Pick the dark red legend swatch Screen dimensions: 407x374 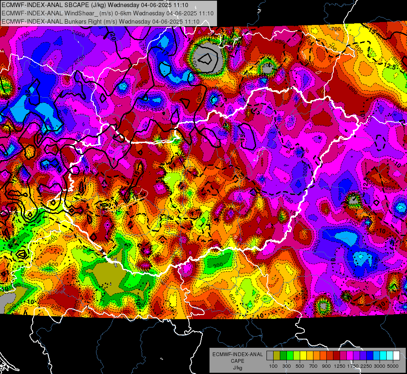click(x=337, y=355)
